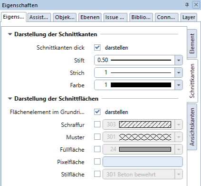201x186 pixels.
Task: Close the Eigenschaften panel
Action: click(x=196, y=5)
